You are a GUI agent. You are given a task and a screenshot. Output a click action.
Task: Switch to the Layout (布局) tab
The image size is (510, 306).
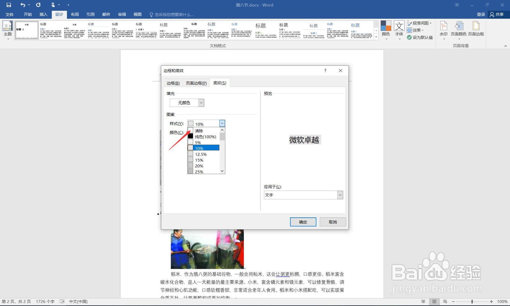click(75, 14)
